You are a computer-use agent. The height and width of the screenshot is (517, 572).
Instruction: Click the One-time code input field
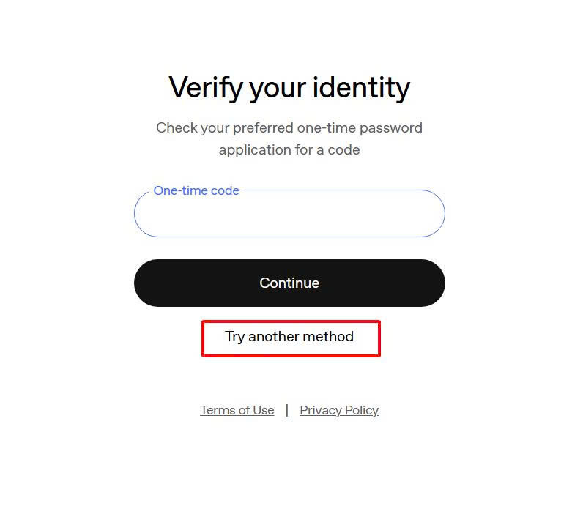(289, 215)
